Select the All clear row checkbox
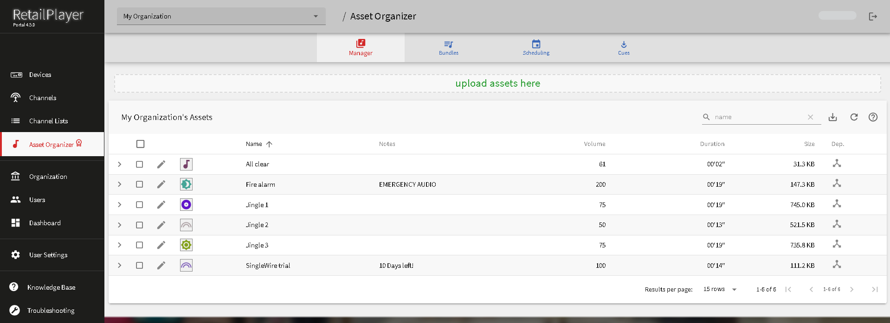Viewport: 890px width, 323px height. tap(139, 165)
